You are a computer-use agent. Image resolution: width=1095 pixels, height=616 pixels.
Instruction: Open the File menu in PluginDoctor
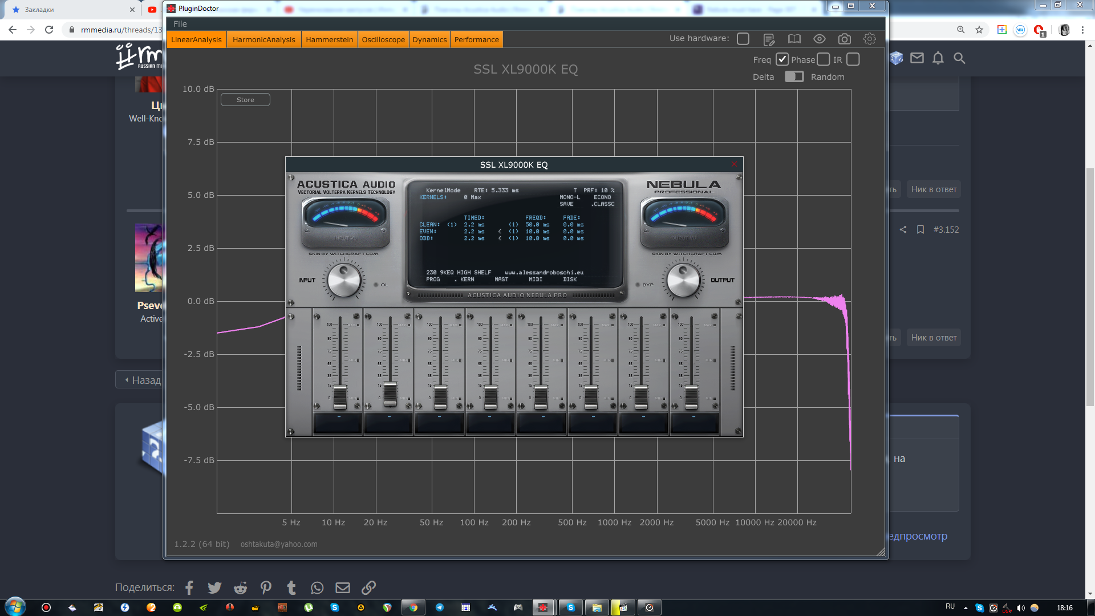point(180,24)
